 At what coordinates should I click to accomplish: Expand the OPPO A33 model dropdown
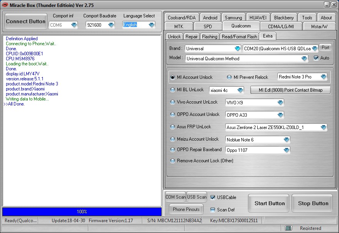pyautogui.click(x=280, y=115)
